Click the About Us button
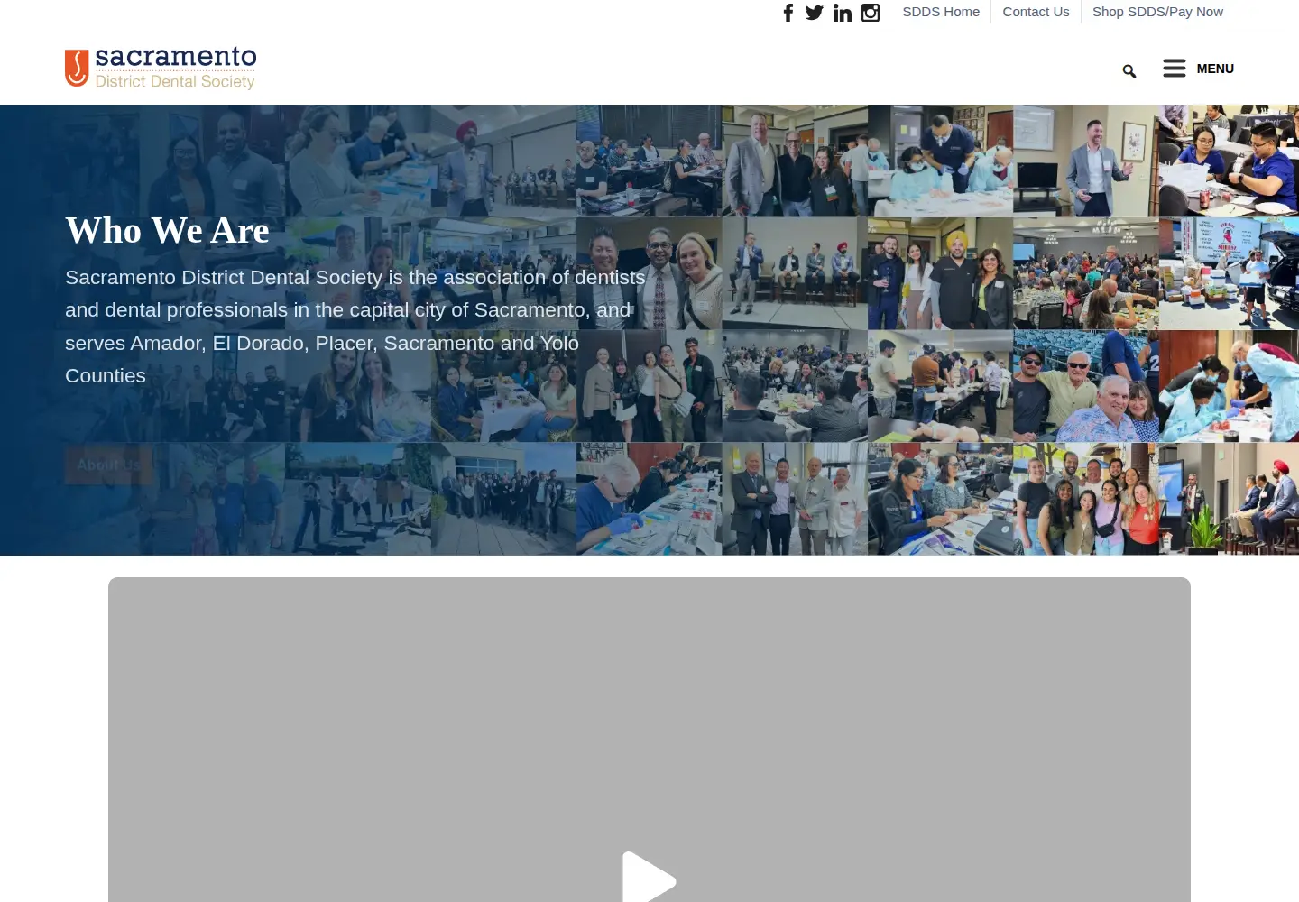The image size is (1299, 902). click(x=108, y=465)
